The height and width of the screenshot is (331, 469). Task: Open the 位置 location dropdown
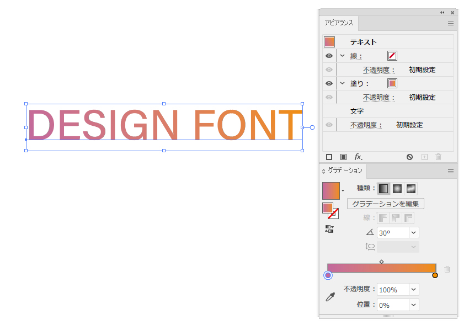tap(414, 305)
